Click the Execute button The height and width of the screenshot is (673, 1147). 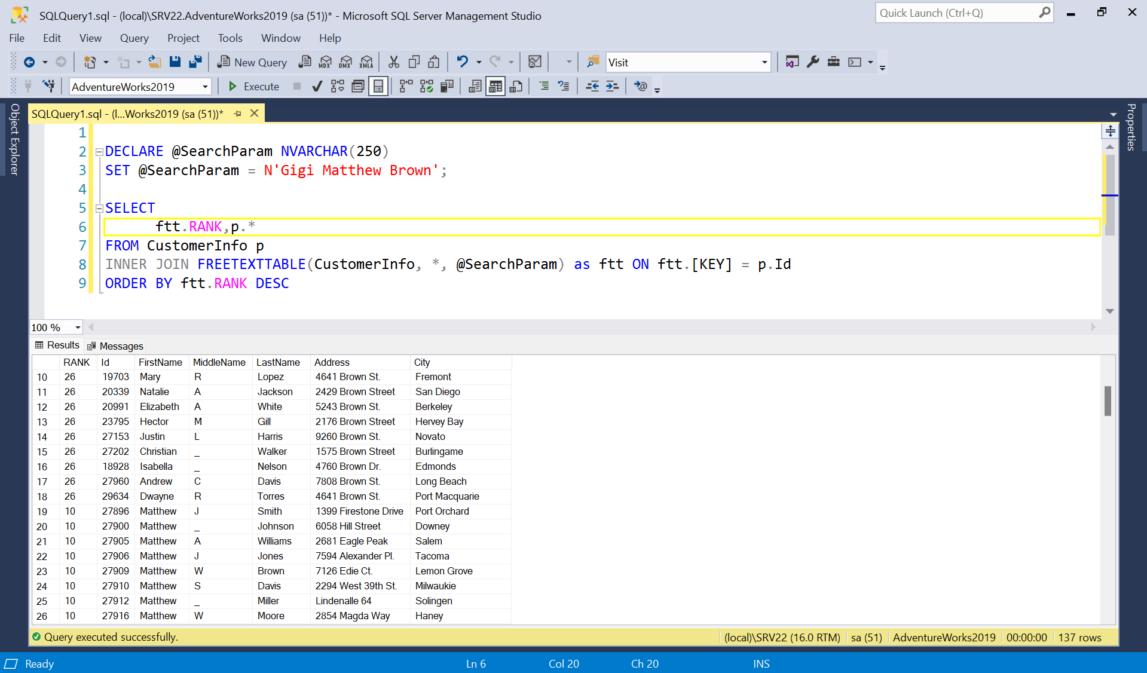pos(254,87)
